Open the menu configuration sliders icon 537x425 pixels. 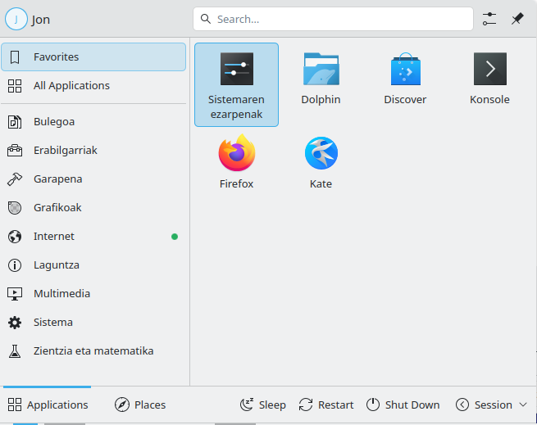click(x=489, y=19)
